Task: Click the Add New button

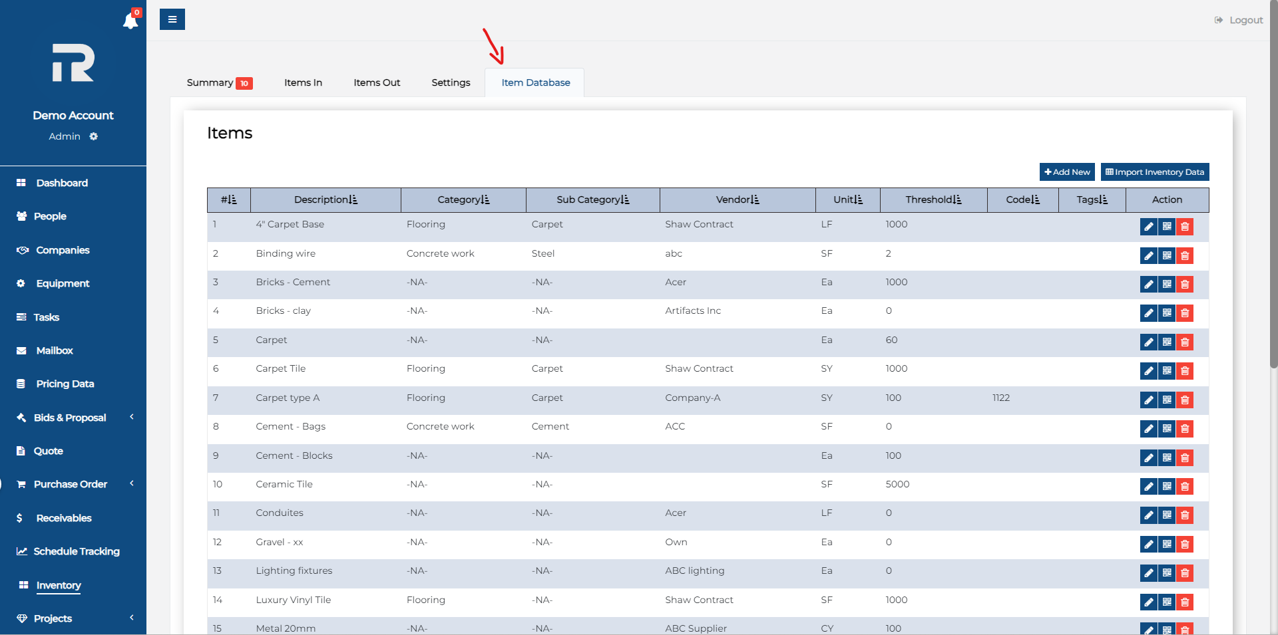Action: [1067, 172]
